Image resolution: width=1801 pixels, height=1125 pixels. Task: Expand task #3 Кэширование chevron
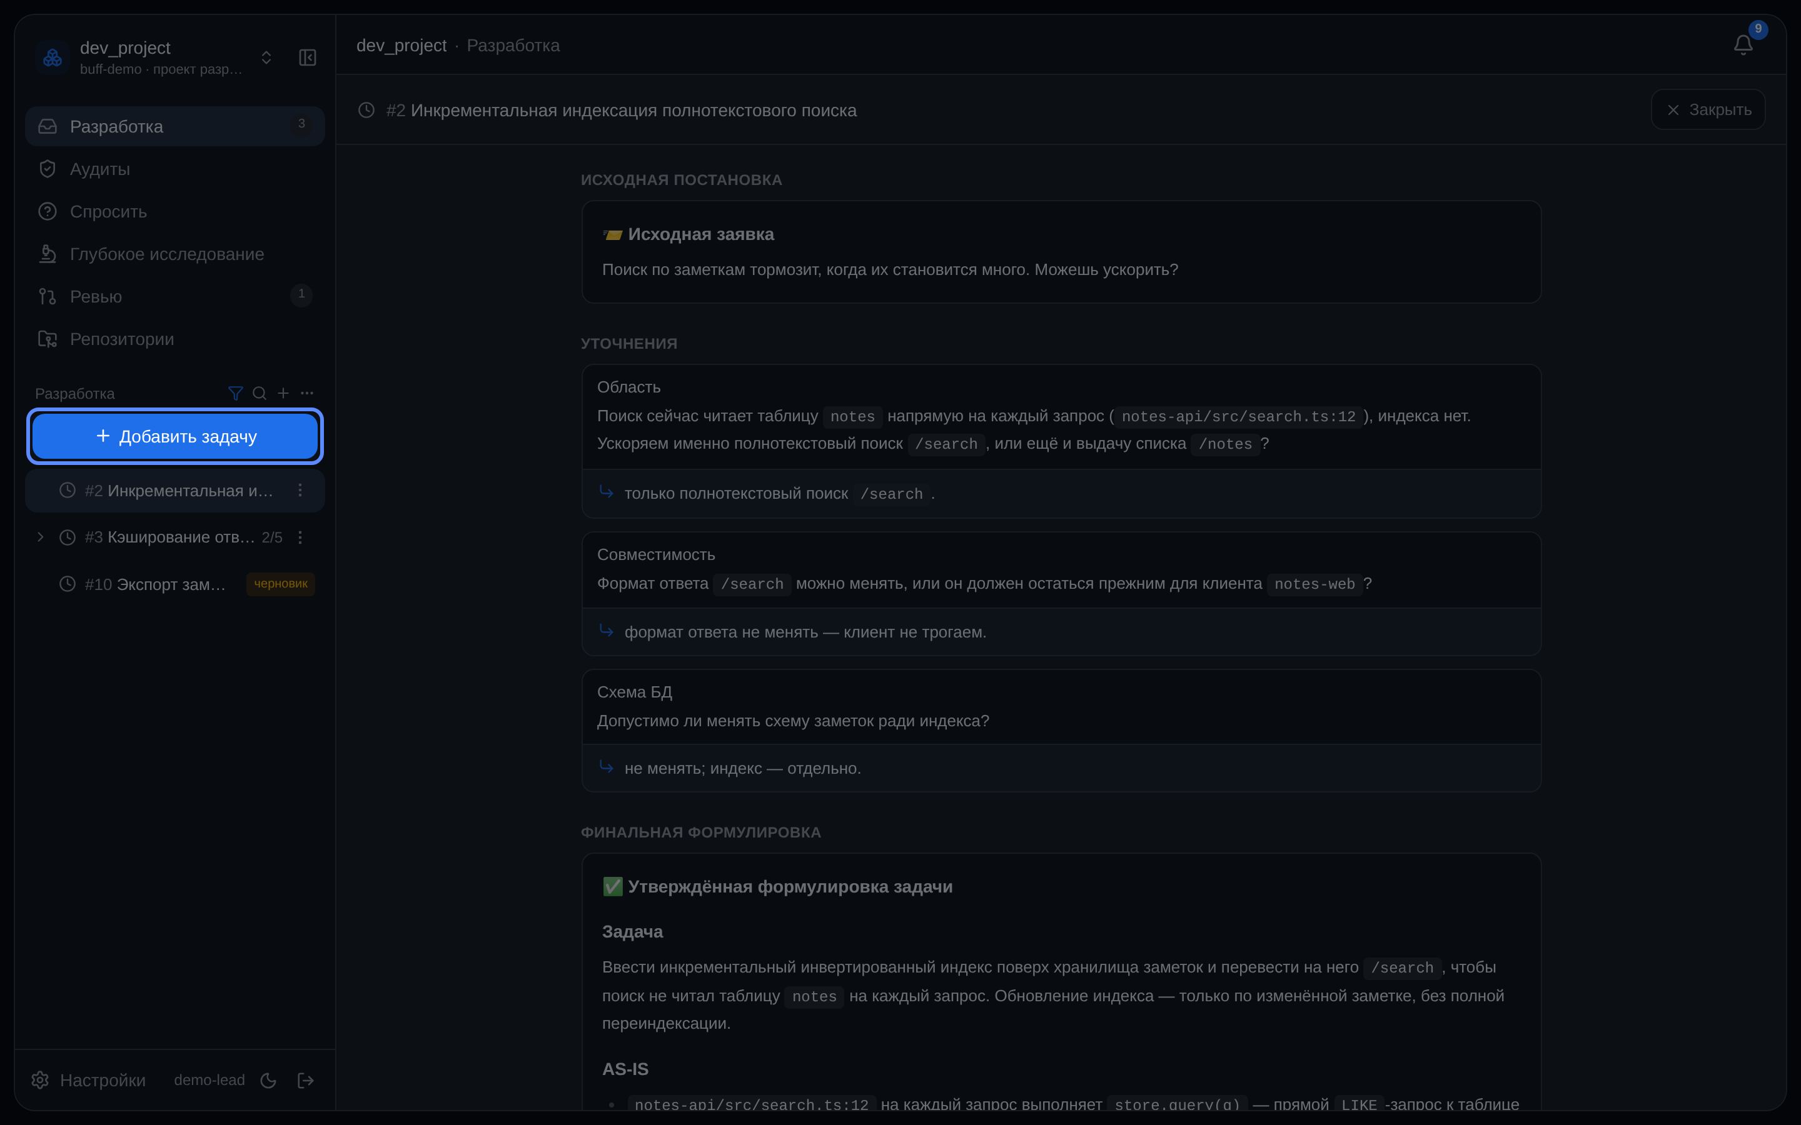point(40,537)
